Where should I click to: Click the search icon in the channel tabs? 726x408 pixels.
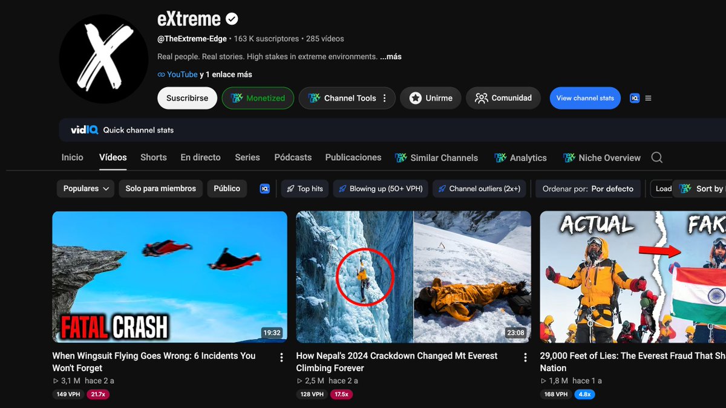point(657,158)
